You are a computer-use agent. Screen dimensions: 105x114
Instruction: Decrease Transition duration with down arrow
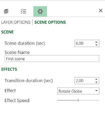[x=96, y=82]
